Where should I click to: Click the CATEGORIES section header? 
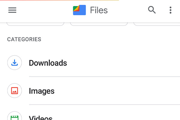[24, 39]
